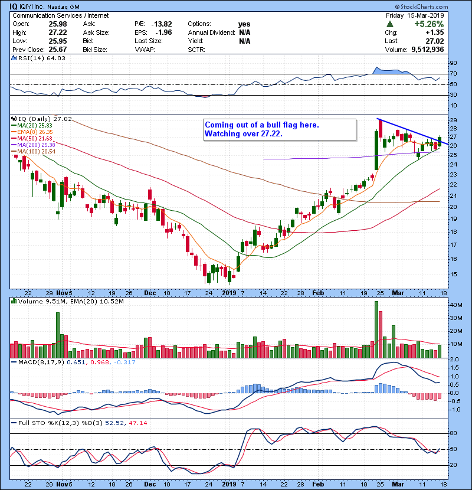Click the Nasdaq GM exchange label

(63, 7)
